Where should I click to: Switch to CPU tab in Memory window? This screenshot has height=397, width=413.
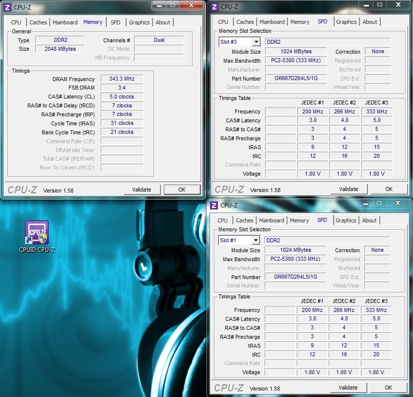click(x=16, y=22)
